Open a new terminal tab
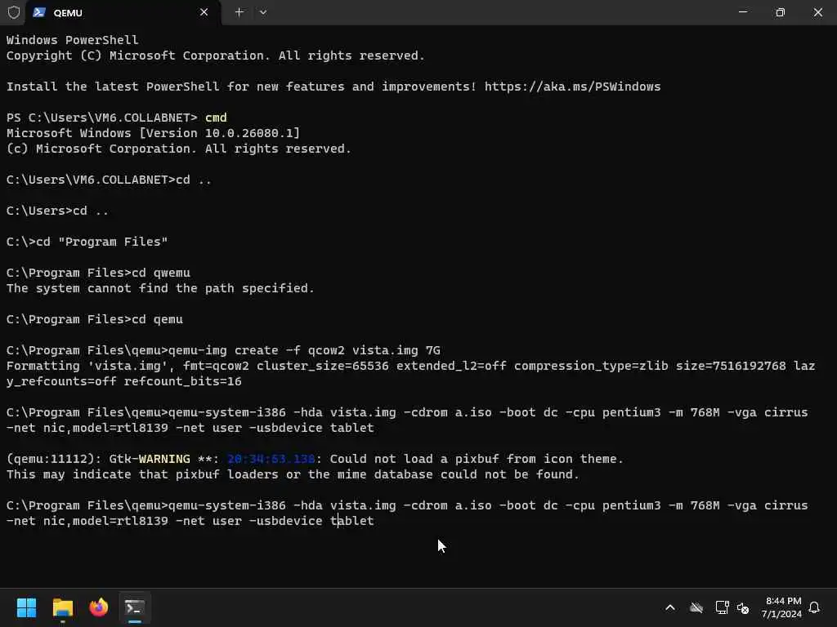The width and height of the screenshot is (837, 627). 239,12
